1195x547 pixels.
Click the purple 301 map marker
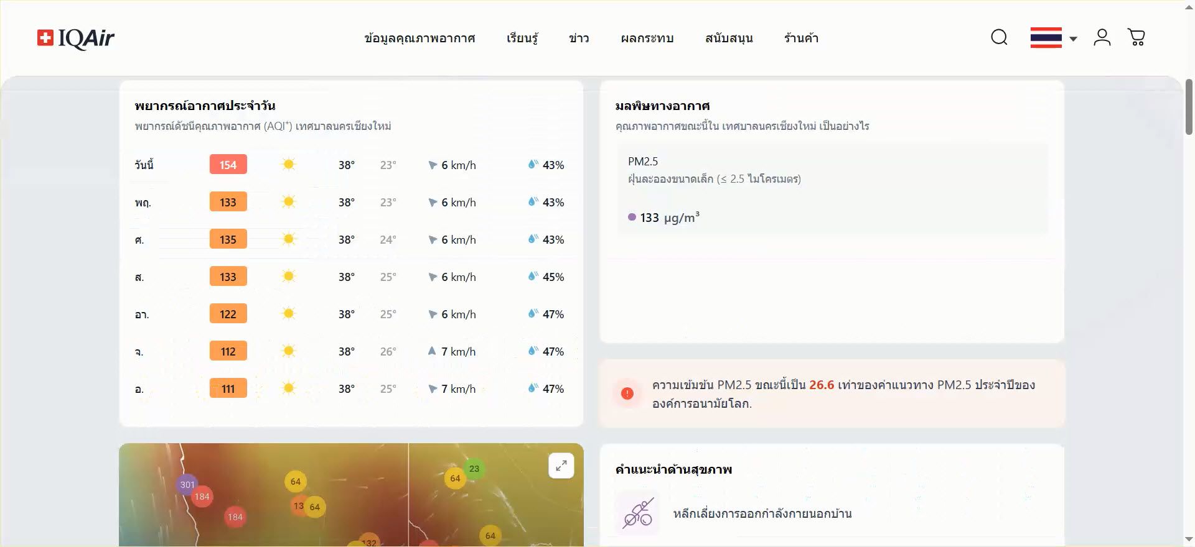click(187, 484)
